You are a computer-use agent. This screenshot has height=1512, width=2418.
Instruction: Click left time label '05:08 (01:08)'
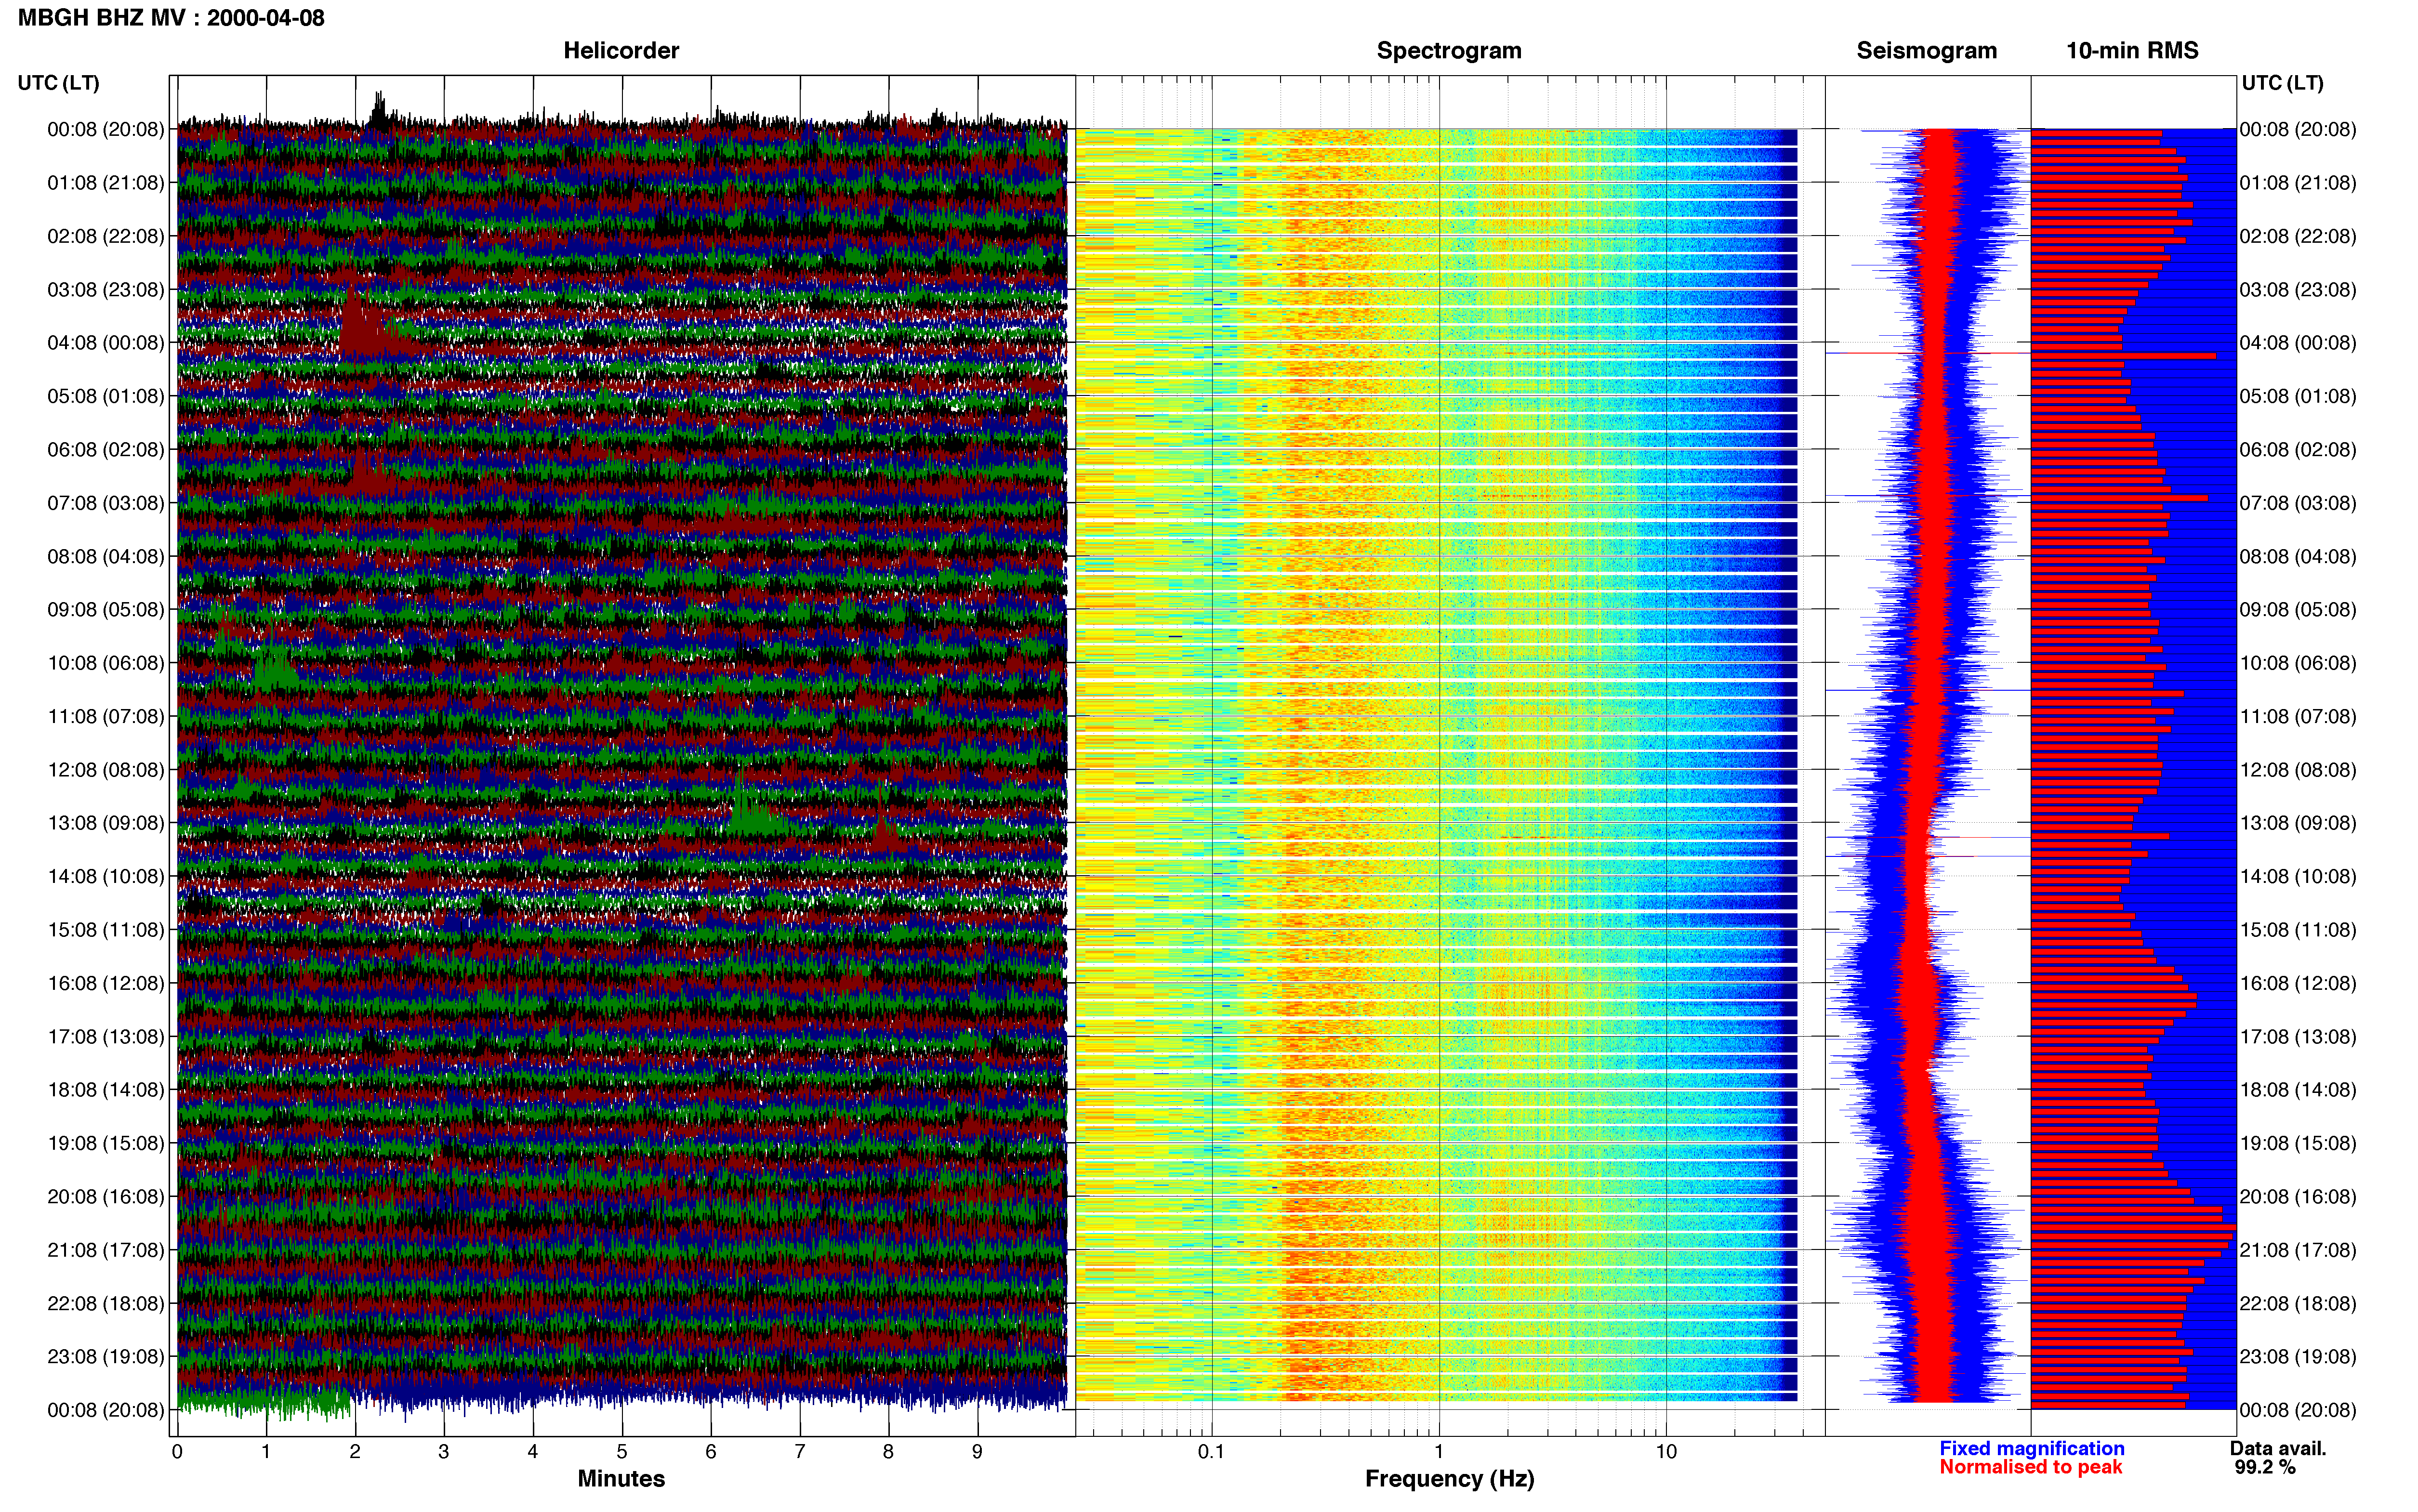[x=106, y=396]
